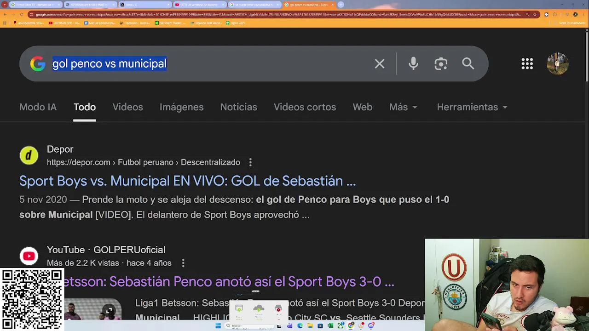Open Microsoft Edge from the taskbar

[x=300, y=325]
